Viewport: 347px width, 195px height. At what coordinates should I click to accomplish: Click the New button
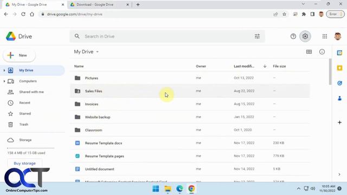click(x=20, y=55)
